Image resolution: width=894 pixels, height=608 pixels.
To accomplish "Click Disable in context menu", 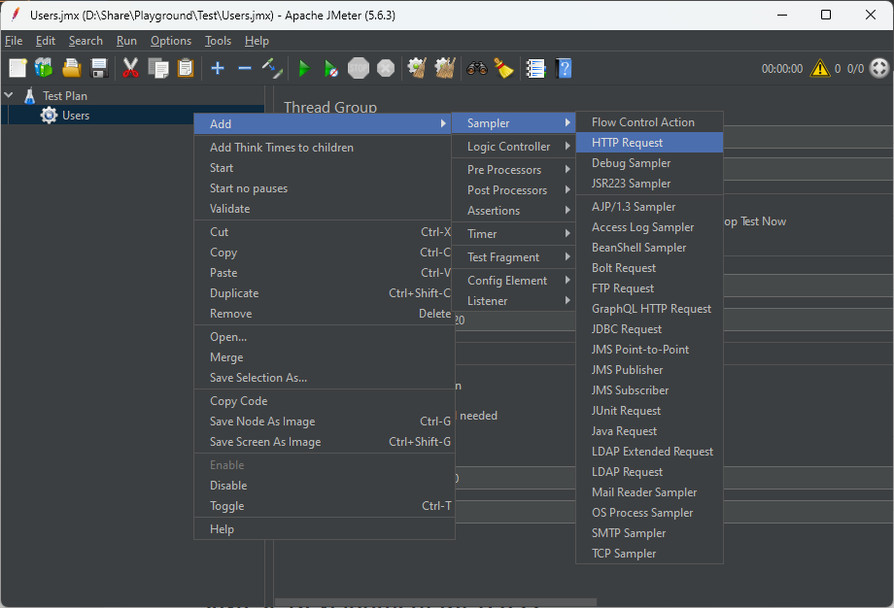I will tap(325, 486).
